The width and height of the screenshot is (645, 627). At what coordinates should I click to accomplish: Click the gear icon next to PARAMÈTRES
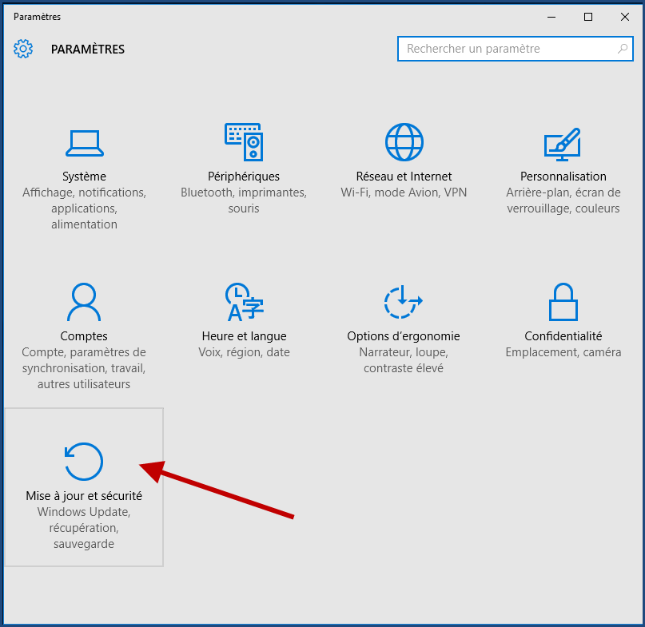(23, 49)
